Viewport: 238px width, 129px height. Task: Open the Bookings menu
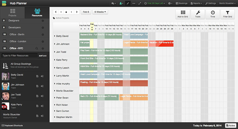point(182,3)
